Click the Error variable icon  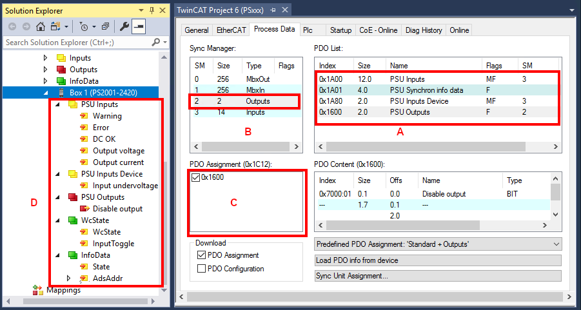(x=84, y=128)
